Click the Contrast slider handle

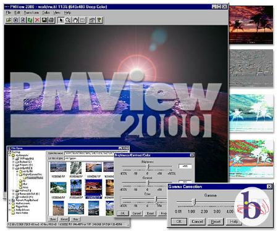click(148, 182)
